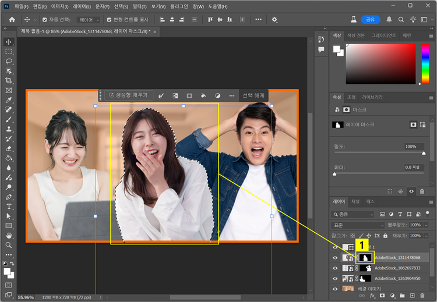Click the 선택 해제 button
The height and width of the screenshot is (302, 437).
[253, 95]
